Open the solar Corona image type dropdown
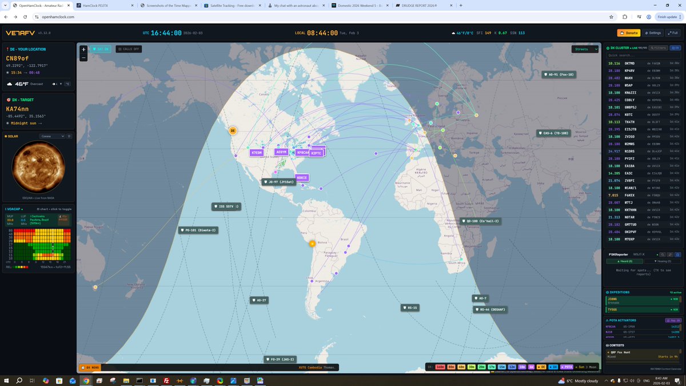Viewport: 686px width, 386px height. (x=52, y=136)
